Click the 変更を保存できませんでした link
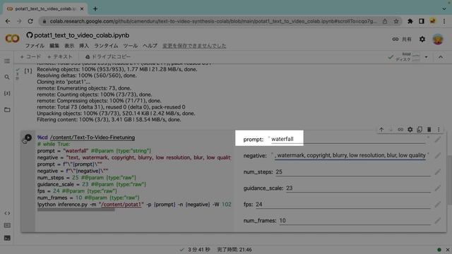Image resolution: width=452 pixels, height=254 pixels. coord(194,46)
